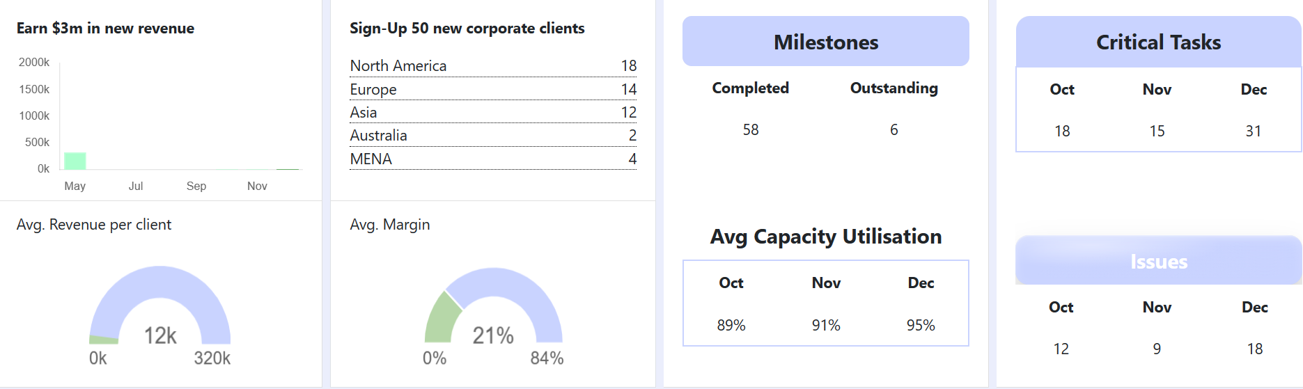Click the December issues count 18

1254,349
